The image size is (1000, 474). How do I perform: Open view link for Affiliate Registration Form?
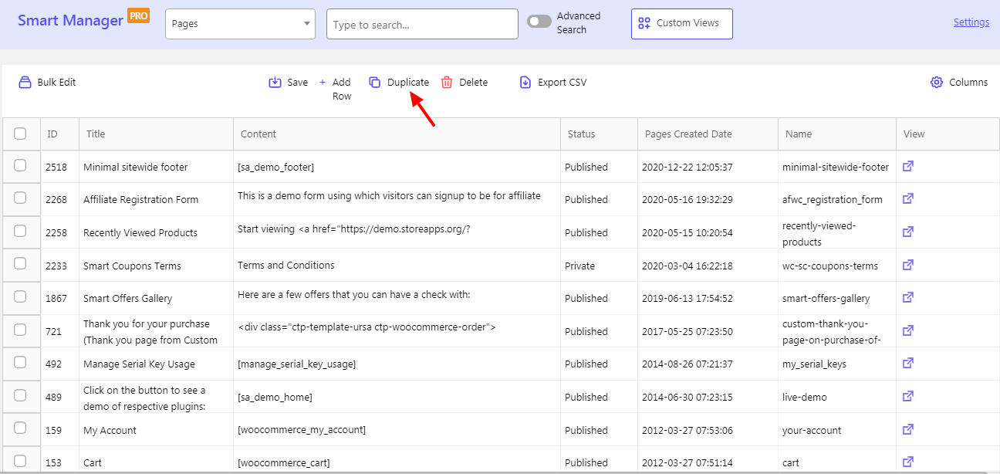(908, 198)
